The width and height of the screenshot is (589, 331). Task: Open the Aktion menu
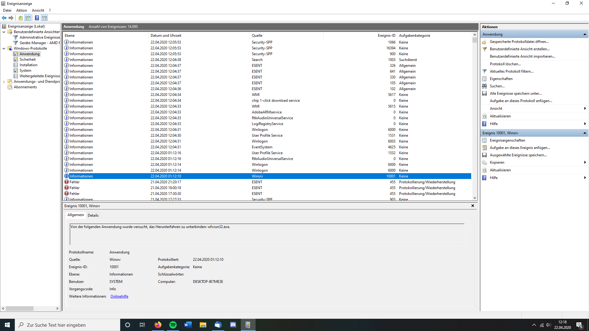tap(21, 10)
